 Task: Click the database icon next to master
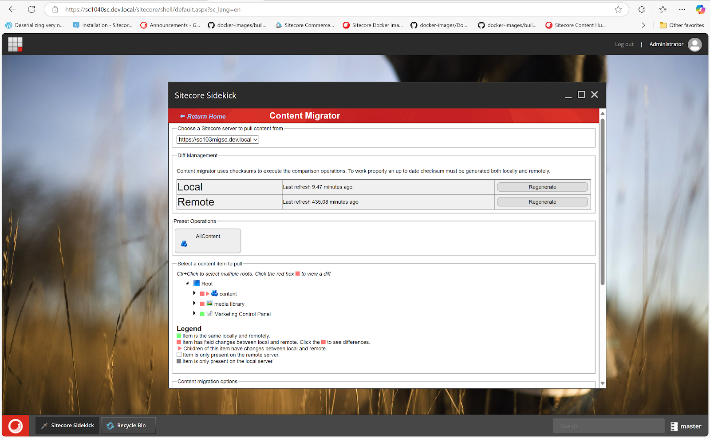pyautogui.click(x=674, y=426)
